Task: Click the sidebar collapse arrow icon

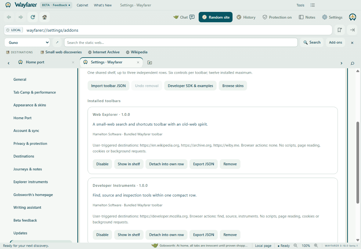Action: pos(352,30)
